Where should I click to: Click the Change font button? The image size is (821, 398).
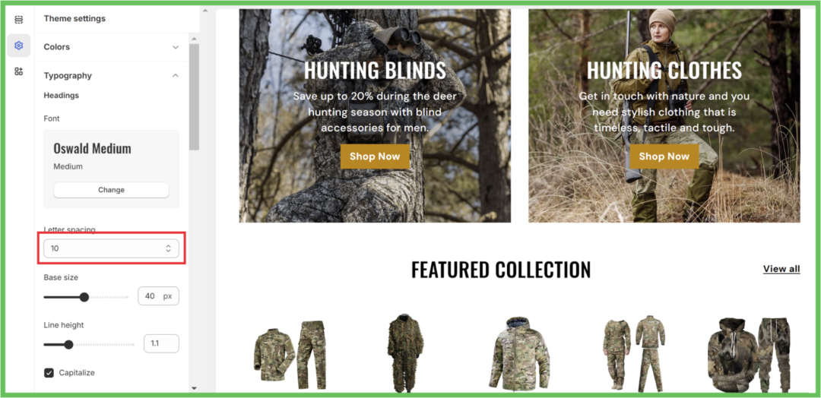111,190
